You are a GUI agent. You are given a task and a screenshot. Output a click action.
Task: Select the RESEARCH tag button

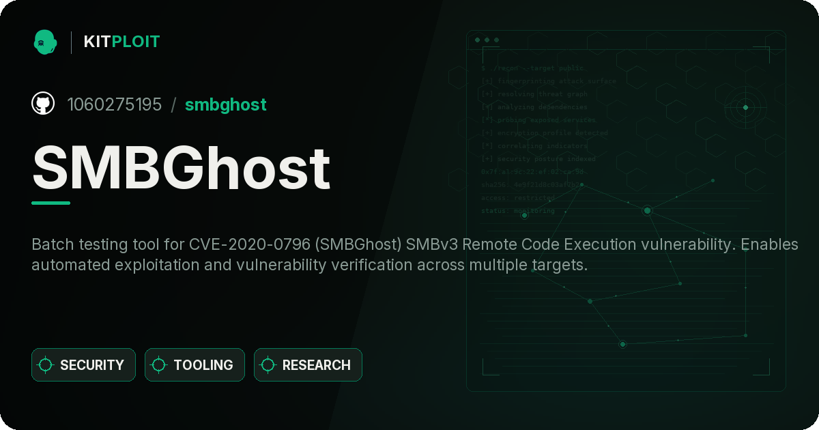308,365
